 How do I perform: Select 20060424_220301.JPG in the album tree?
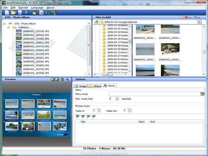point(36,58)
